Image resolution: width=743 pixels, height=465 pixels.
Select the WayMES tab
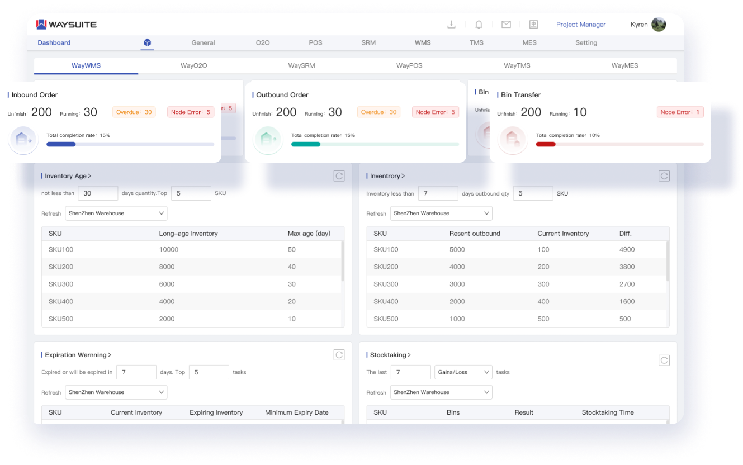pyautogui.click(x=624, y=65)
